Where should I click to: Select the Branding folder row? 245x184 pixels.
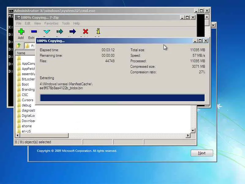pyautogui.click(x=26, y=90)
